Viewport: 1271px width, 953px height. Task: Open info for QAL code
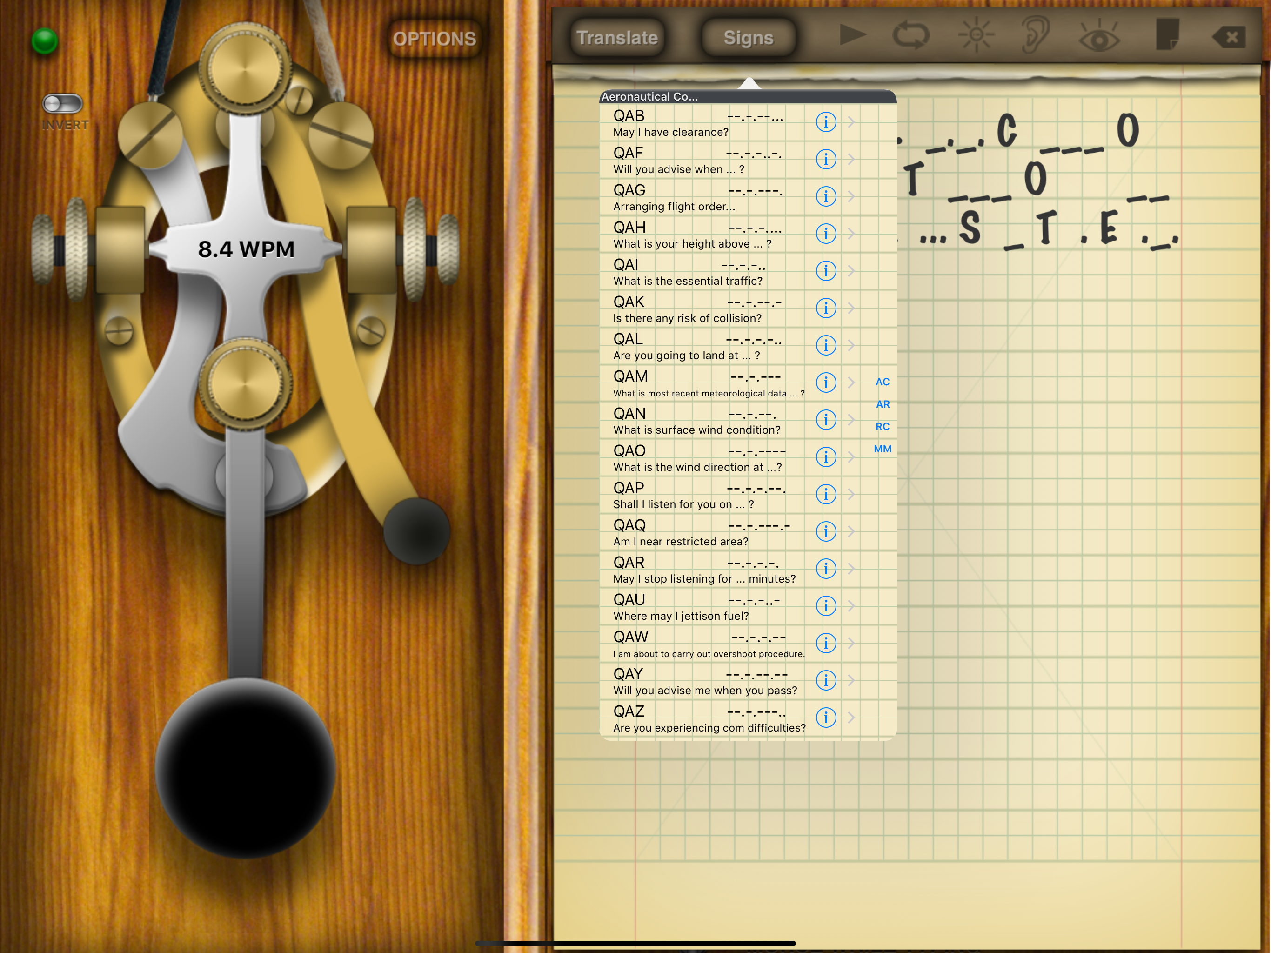[826, 345]
